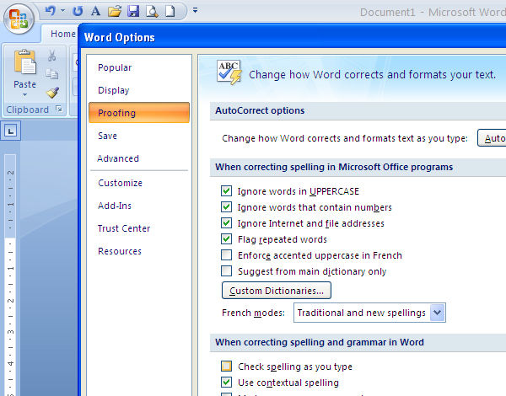506x396 pixels.
Task: Click 'When correcting spelling and grammar in Word' heading
Action: pyautogui.click(x=320, y=342)
